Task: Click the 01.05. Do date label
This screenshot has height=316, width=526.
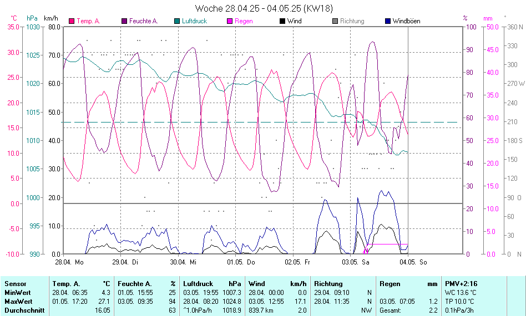Action: tap(241, 262)
